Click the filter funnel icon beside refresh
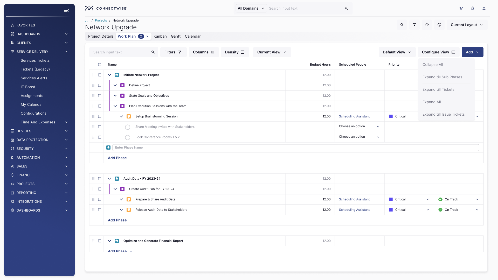This screenshot has width=498, height=280. tap(414, 25)
